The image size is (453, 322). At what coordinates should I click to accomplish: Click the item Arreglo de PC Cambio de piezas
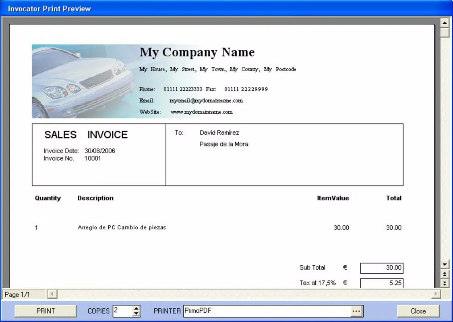pos(122,227)
